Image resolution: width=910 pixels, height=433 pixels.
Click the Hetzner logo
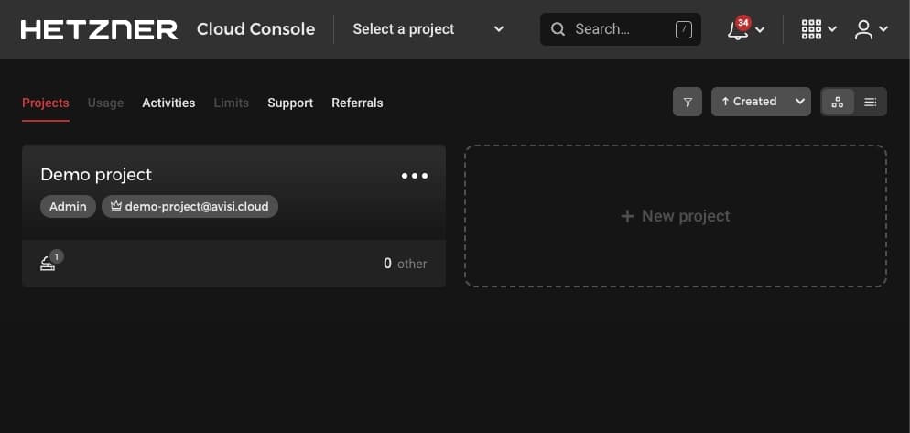coord(99,29)
